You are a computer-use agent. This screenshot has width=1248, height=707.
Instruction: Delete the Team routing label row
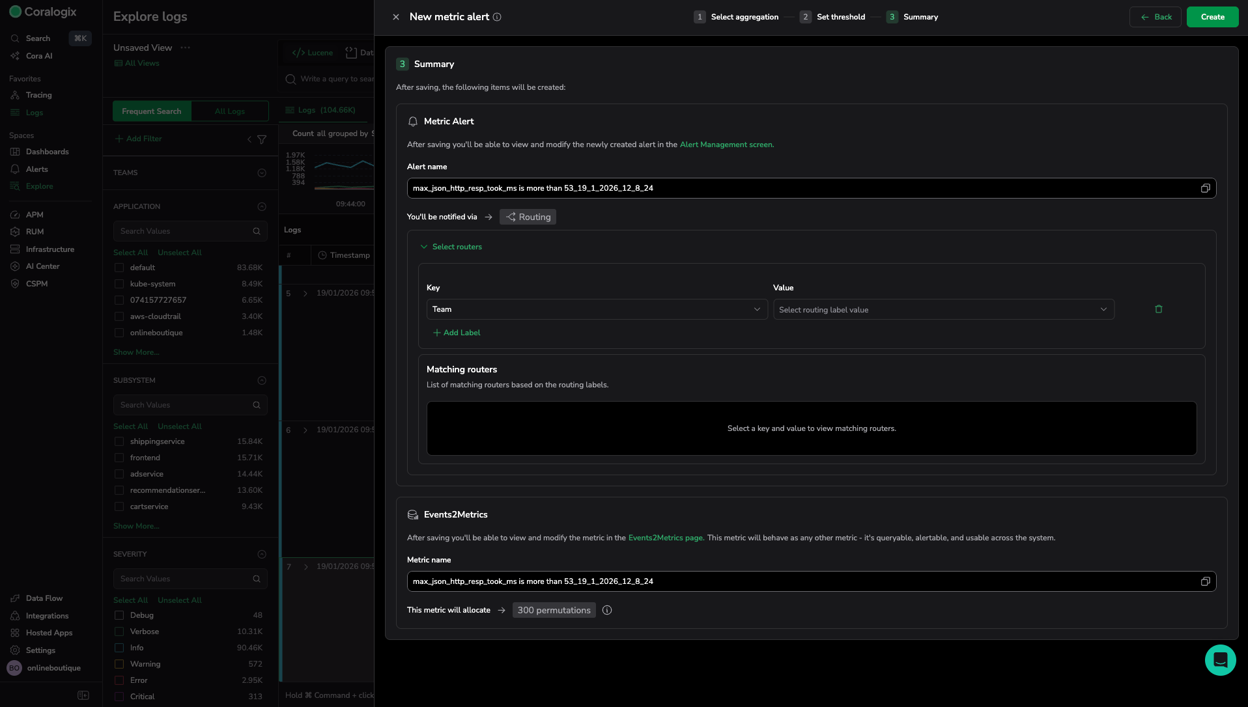(x=1158, y=309)
